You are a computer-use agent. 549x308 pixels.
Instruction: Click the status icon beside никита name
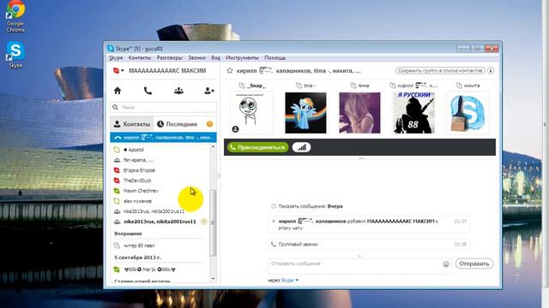click(459, 86)
